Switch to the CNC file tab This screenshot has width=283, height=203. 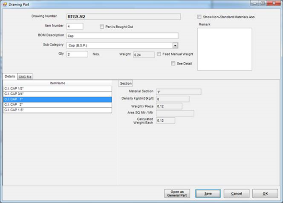[x=25, y=77]
